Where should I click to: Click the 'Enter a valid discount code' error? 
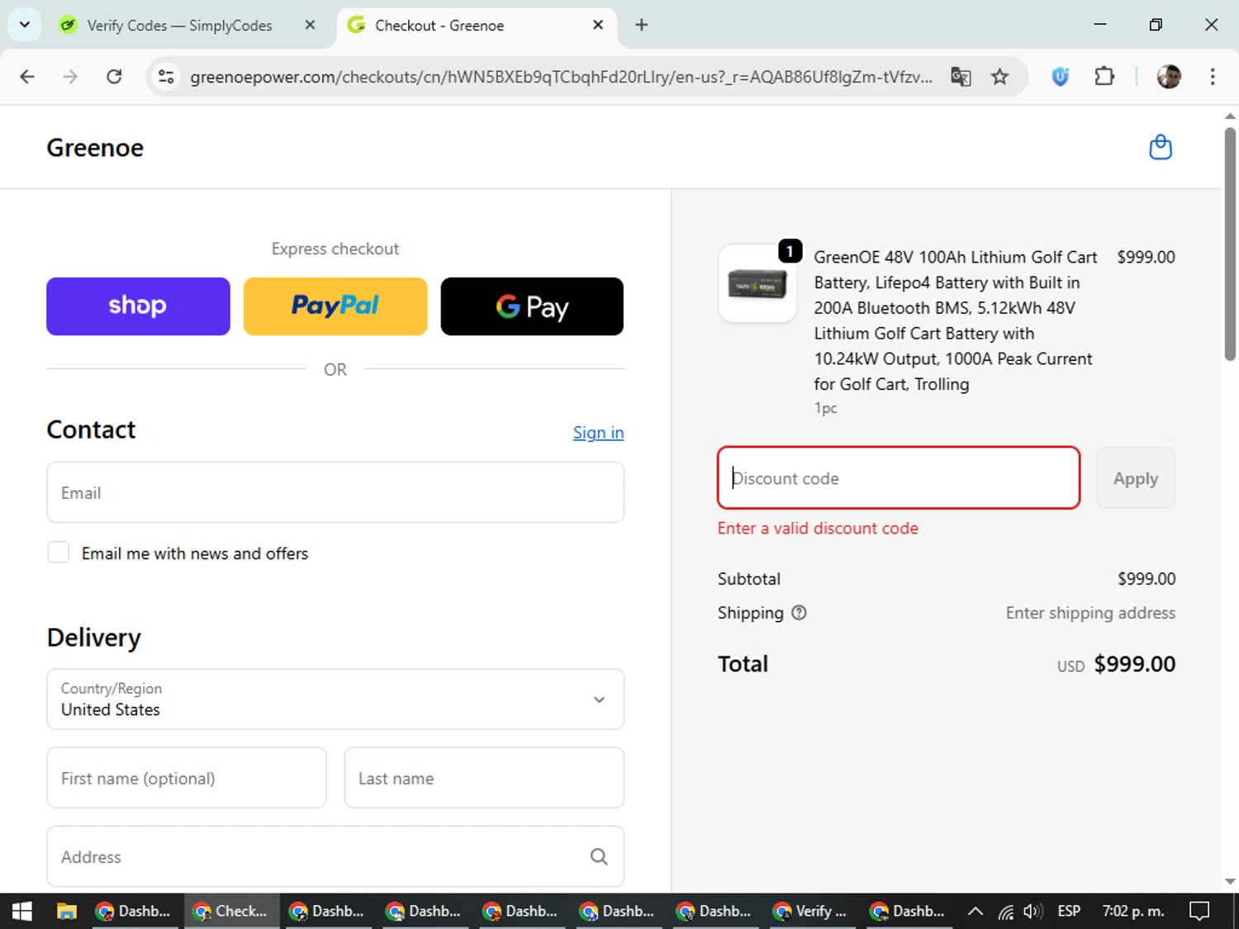(x=818, y=528)
